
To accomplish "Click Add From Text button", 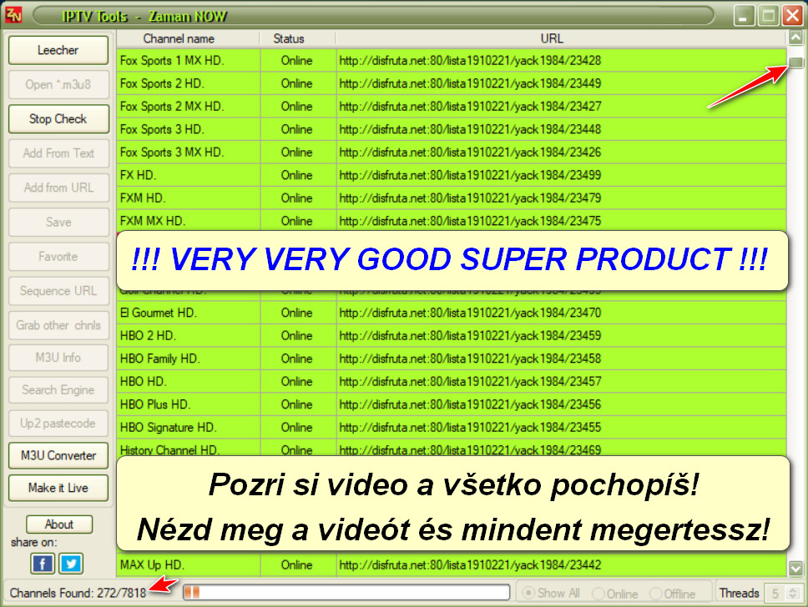I will pyautogui.click(x=58, y=153).
